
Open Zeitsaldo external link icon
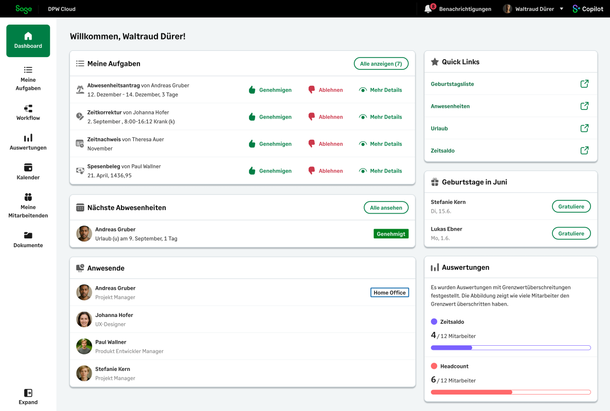click(584, 151)
